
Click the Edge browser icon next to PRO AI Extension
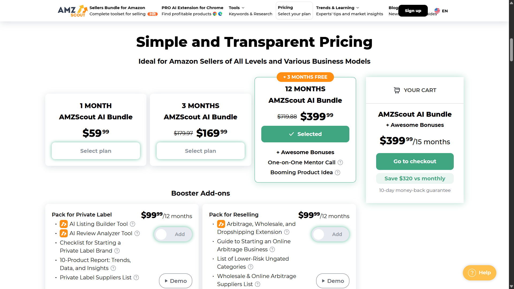pos(220,14)
